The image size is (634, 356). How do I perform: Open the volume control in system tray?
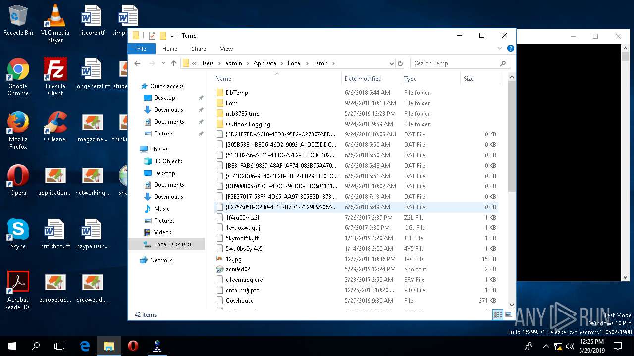point(569,346)
